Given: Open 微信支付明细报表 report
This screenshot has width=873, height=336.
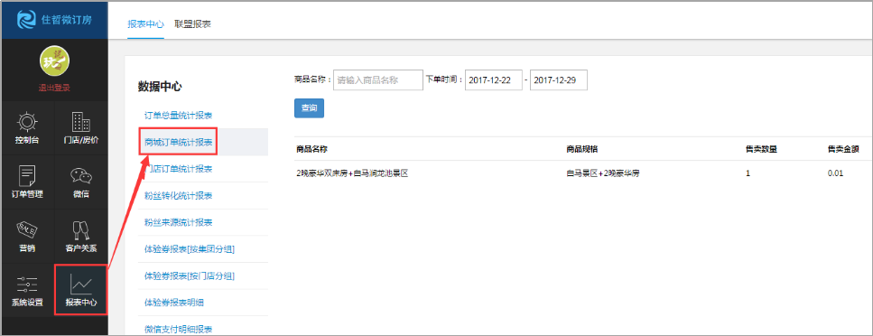Looking at the screenshot, I should tap(178, 329).
